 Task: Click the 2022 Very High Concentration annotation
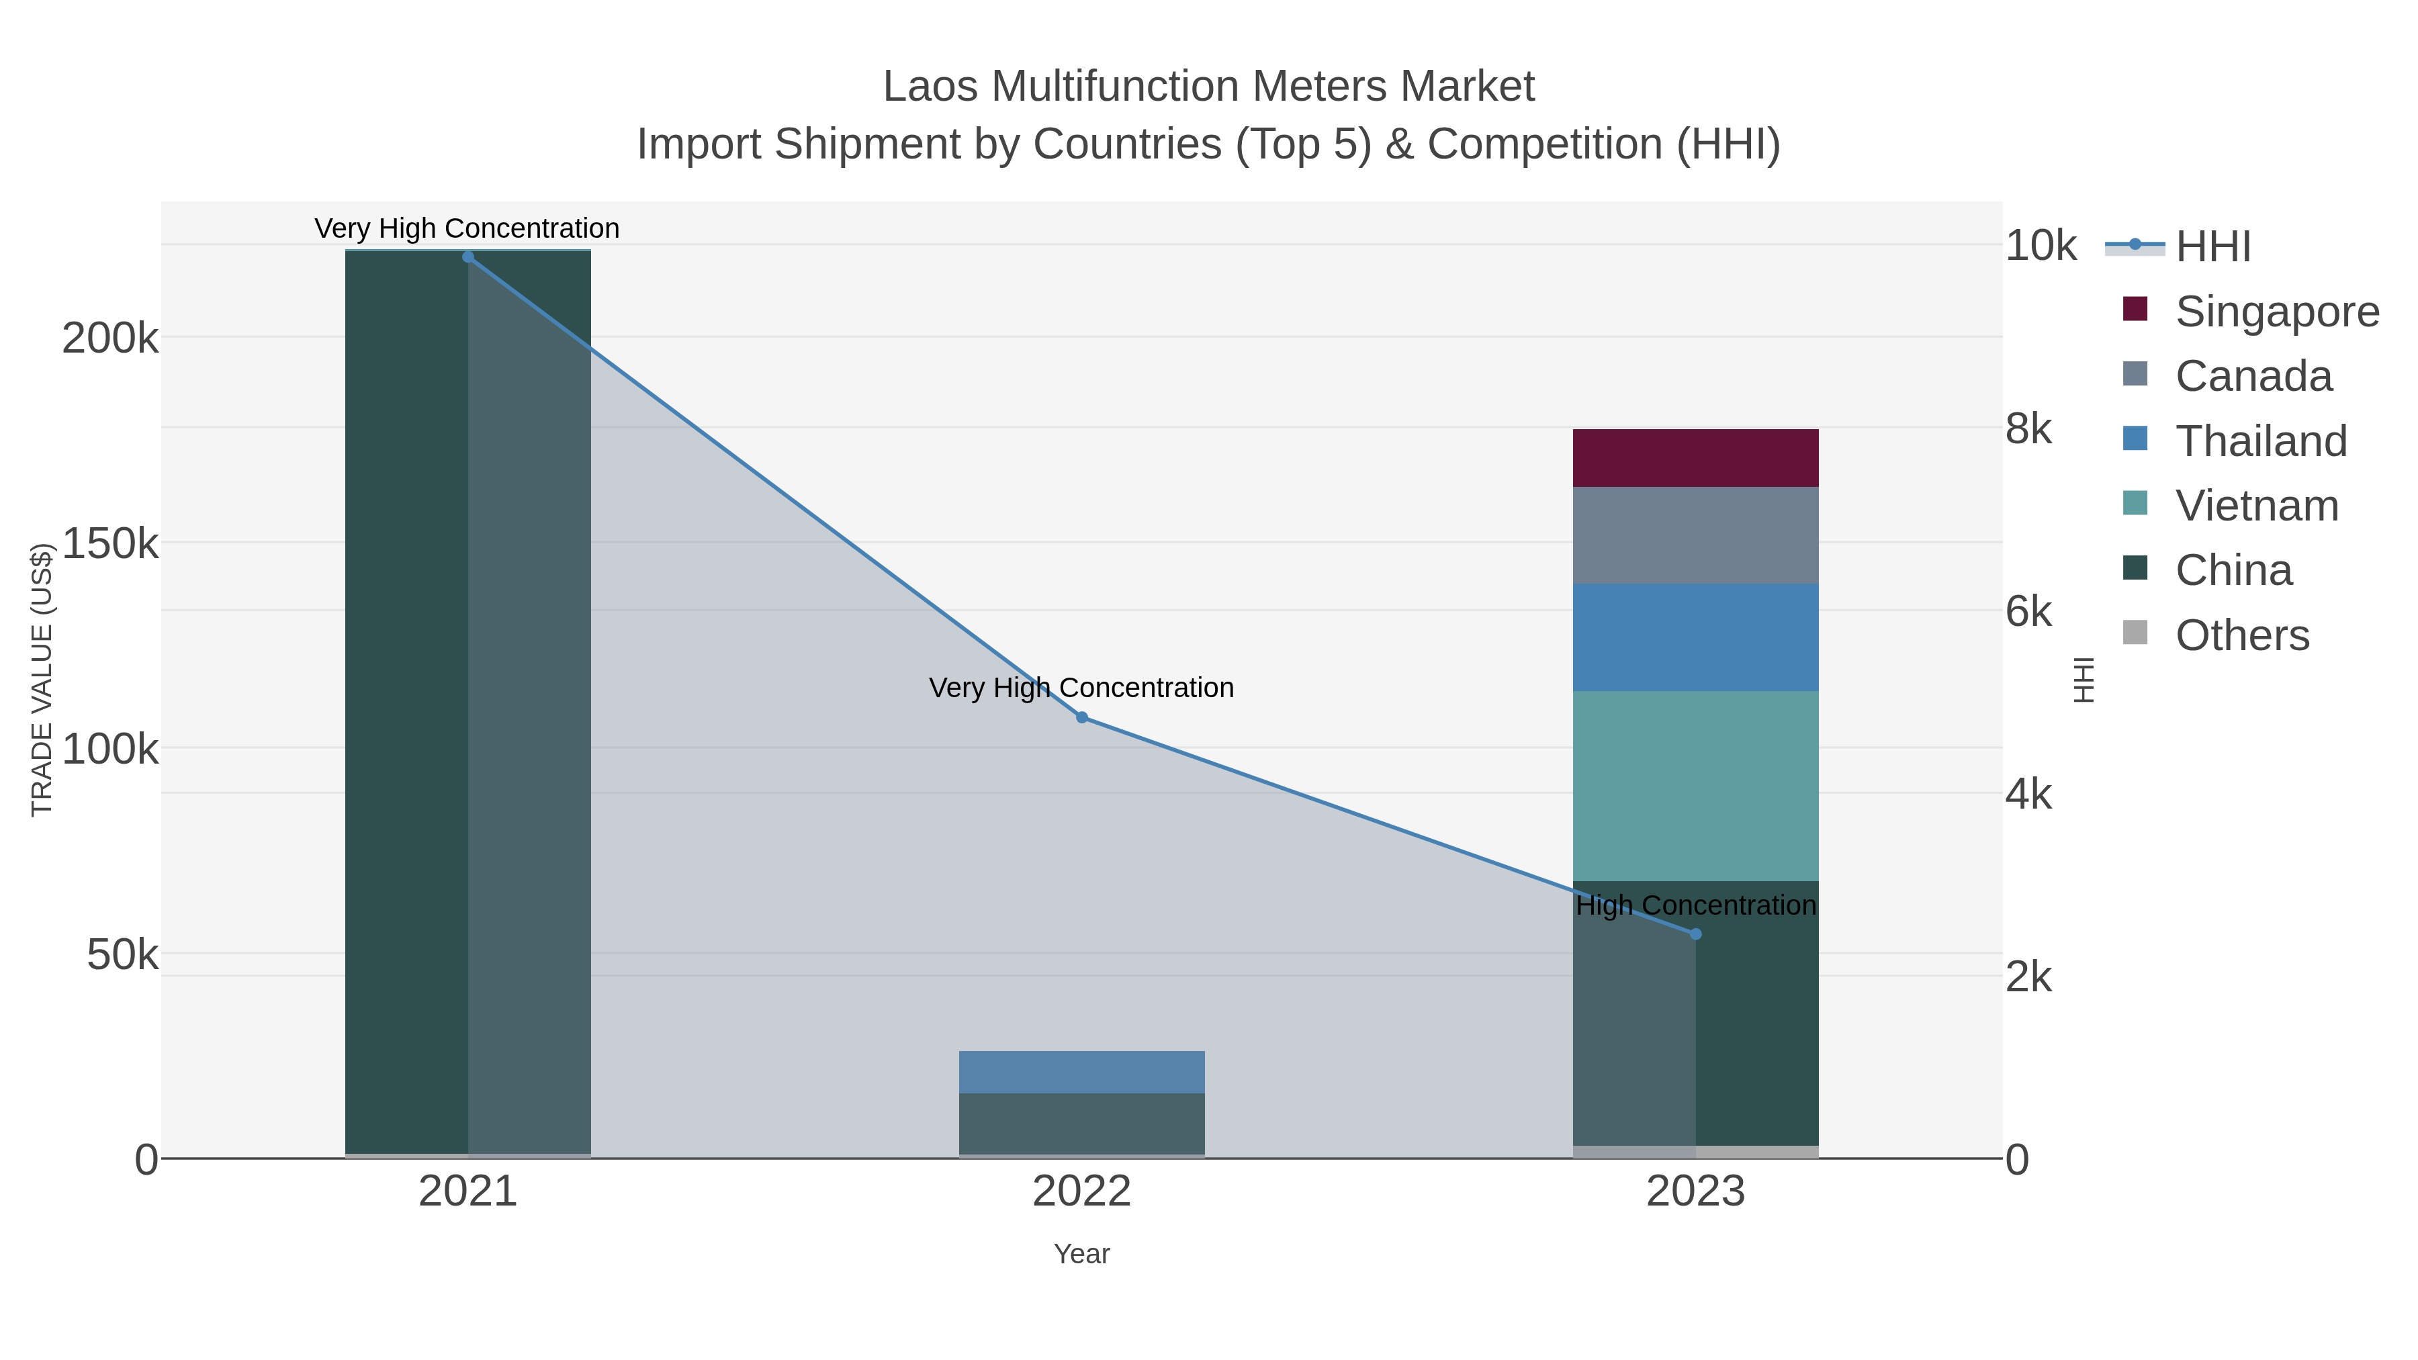(1081, 688)
